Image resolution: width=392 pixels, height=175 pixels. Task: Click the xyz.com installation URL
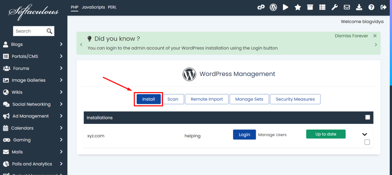coord(96,136)
